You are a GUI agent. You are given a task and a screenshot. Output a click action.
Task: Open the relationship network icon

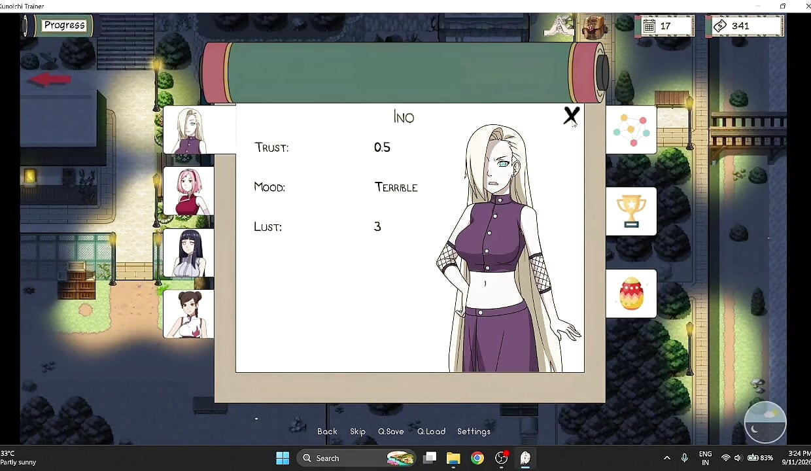(631, 130)
